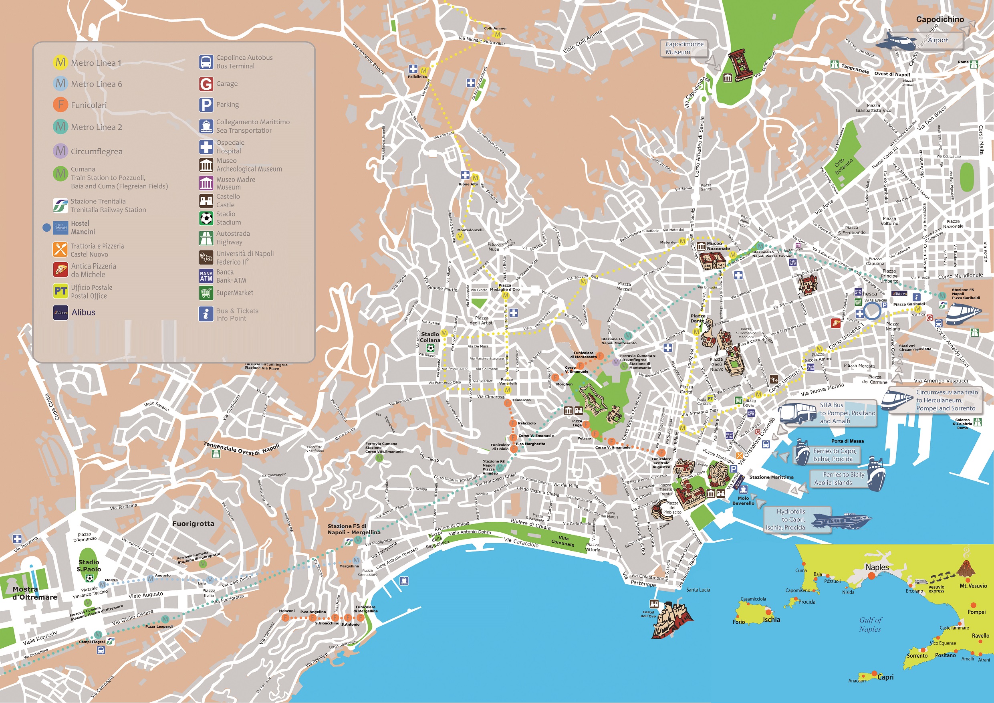Click the 'Capodichino' heading text

(x=940, y=19)
